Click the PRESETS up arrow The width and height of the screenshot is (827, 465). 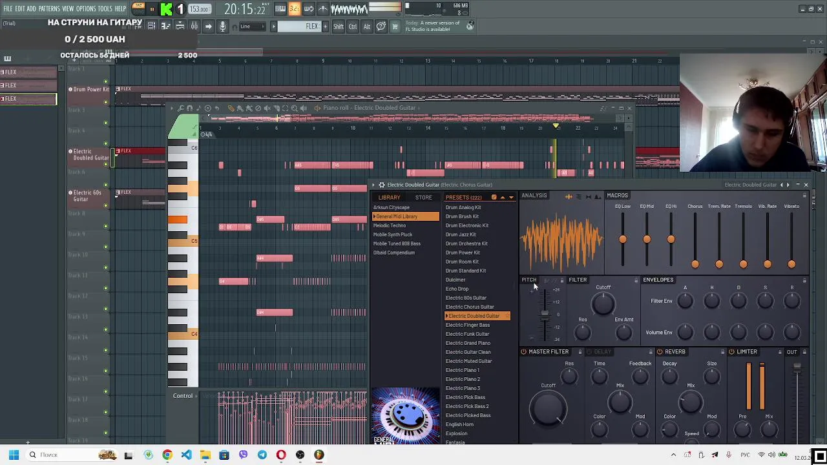[503, 197]
